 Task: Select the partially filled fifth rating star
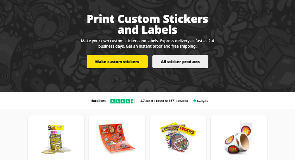133,101
